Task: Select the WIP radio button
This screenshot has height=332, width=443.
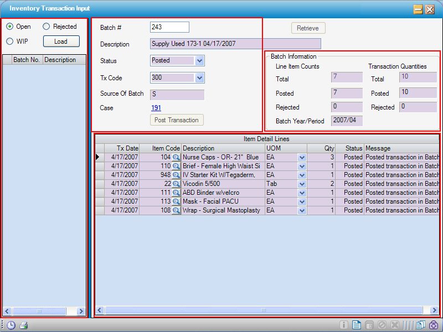Action: pyautogui.click(x=11, y=41)
